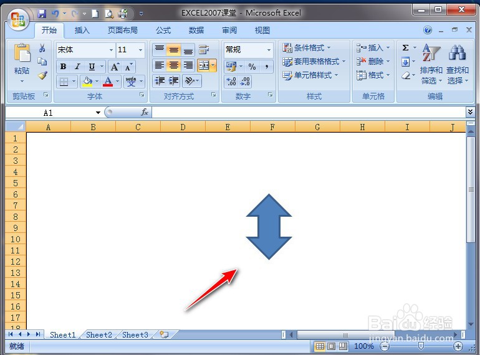Click the AutoSum sigma icon

coord(405,48)
